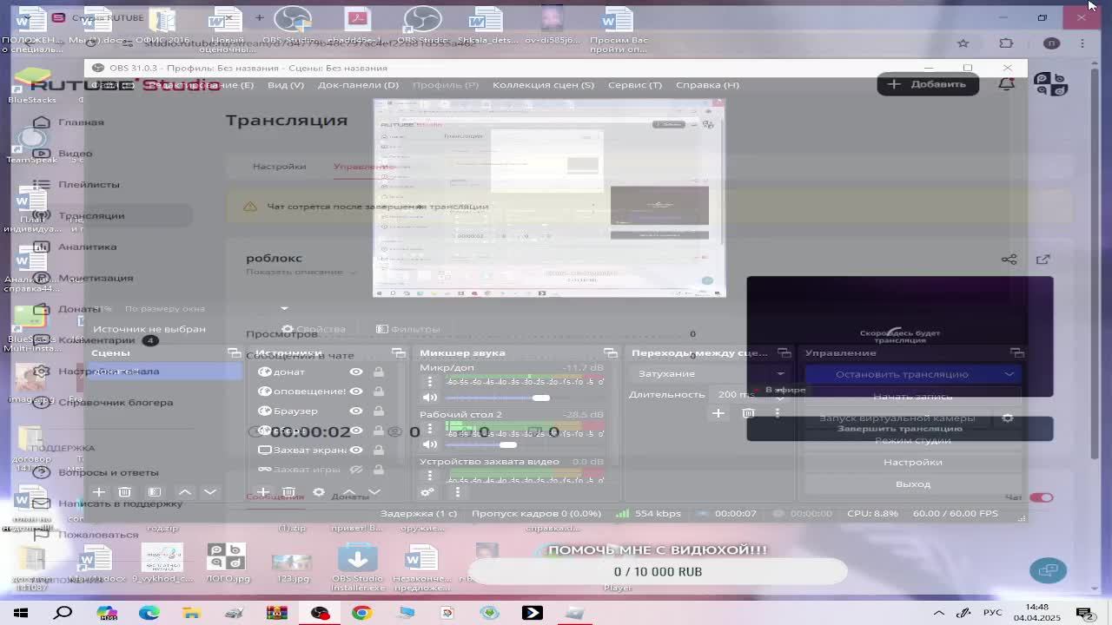Image resolution: width=1112 pixels, height=625 pixels.
Task: Add a new scene with the plus icon in Scenes panel
Action: pos(98,492)
